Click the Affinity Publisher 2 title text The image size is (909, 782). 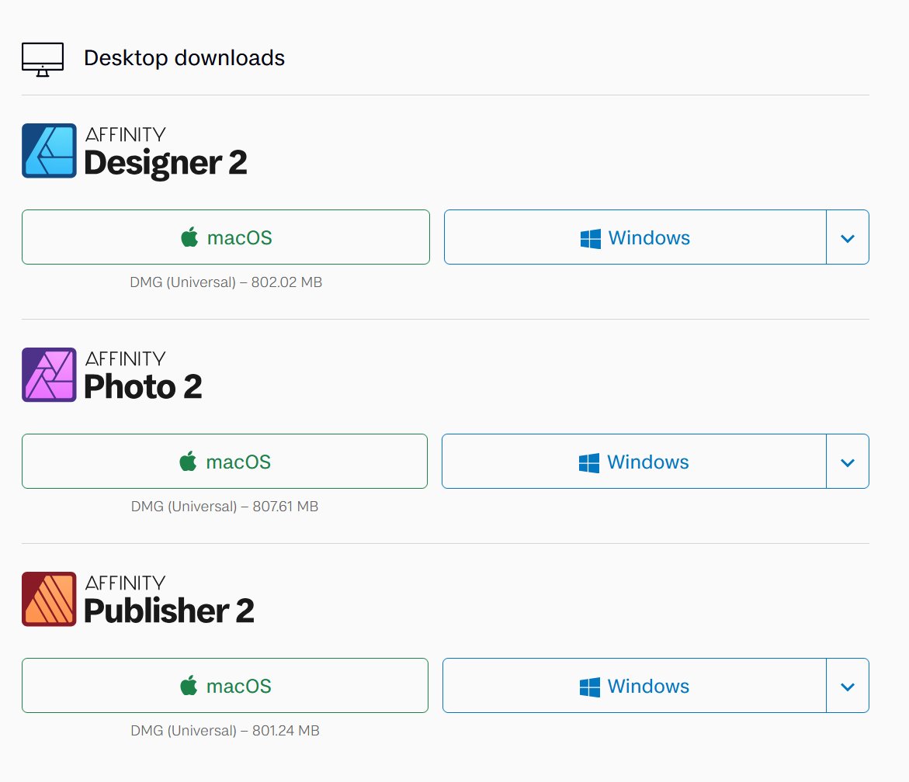tap(169, 600)
